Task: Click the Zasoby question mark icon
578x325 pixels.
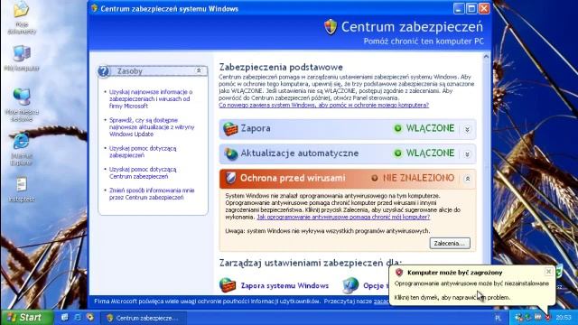Action: [104, 71]
